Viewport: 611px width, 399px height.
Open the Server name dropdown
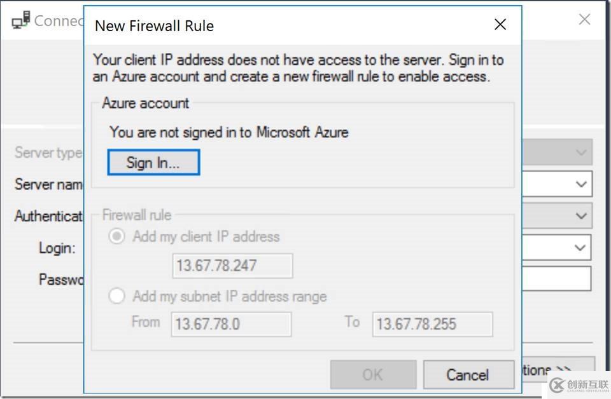click(x=580, y=184)
